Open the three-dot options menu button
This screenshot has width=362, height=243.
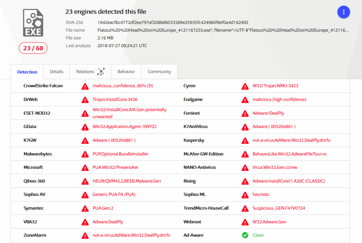coord(343,12)
